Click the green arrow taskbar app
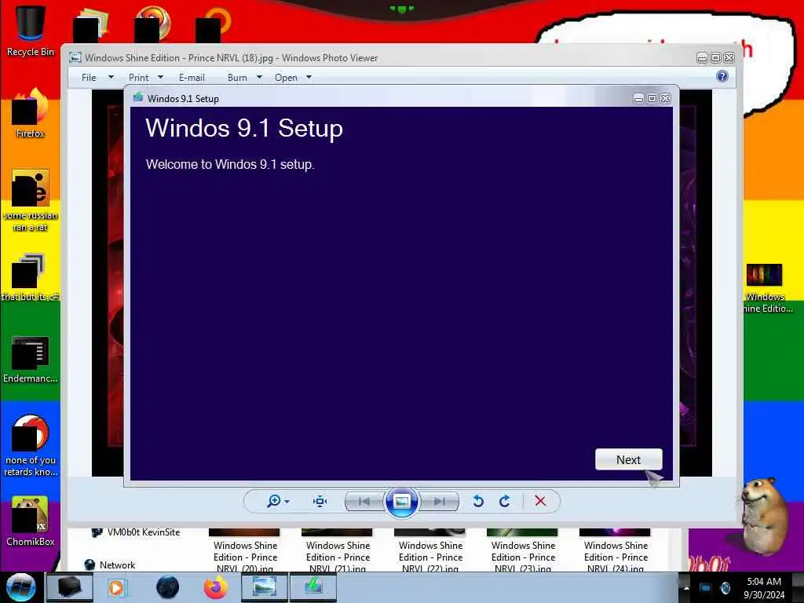804x603 pixels. pyautogui.click(x=313, y=587)
